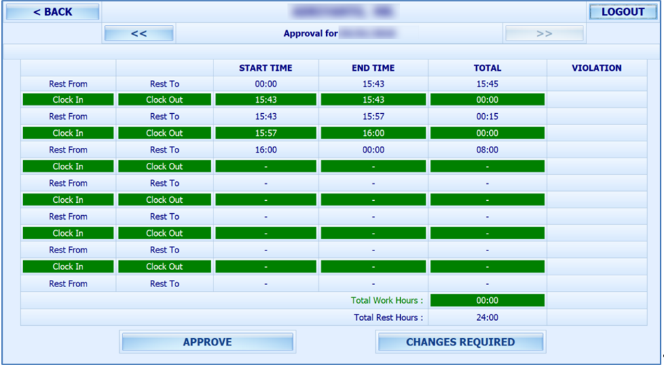Click the rest total 08:00 cell
The width and height of the screenshot is (664, 365).
click(487, 150)
